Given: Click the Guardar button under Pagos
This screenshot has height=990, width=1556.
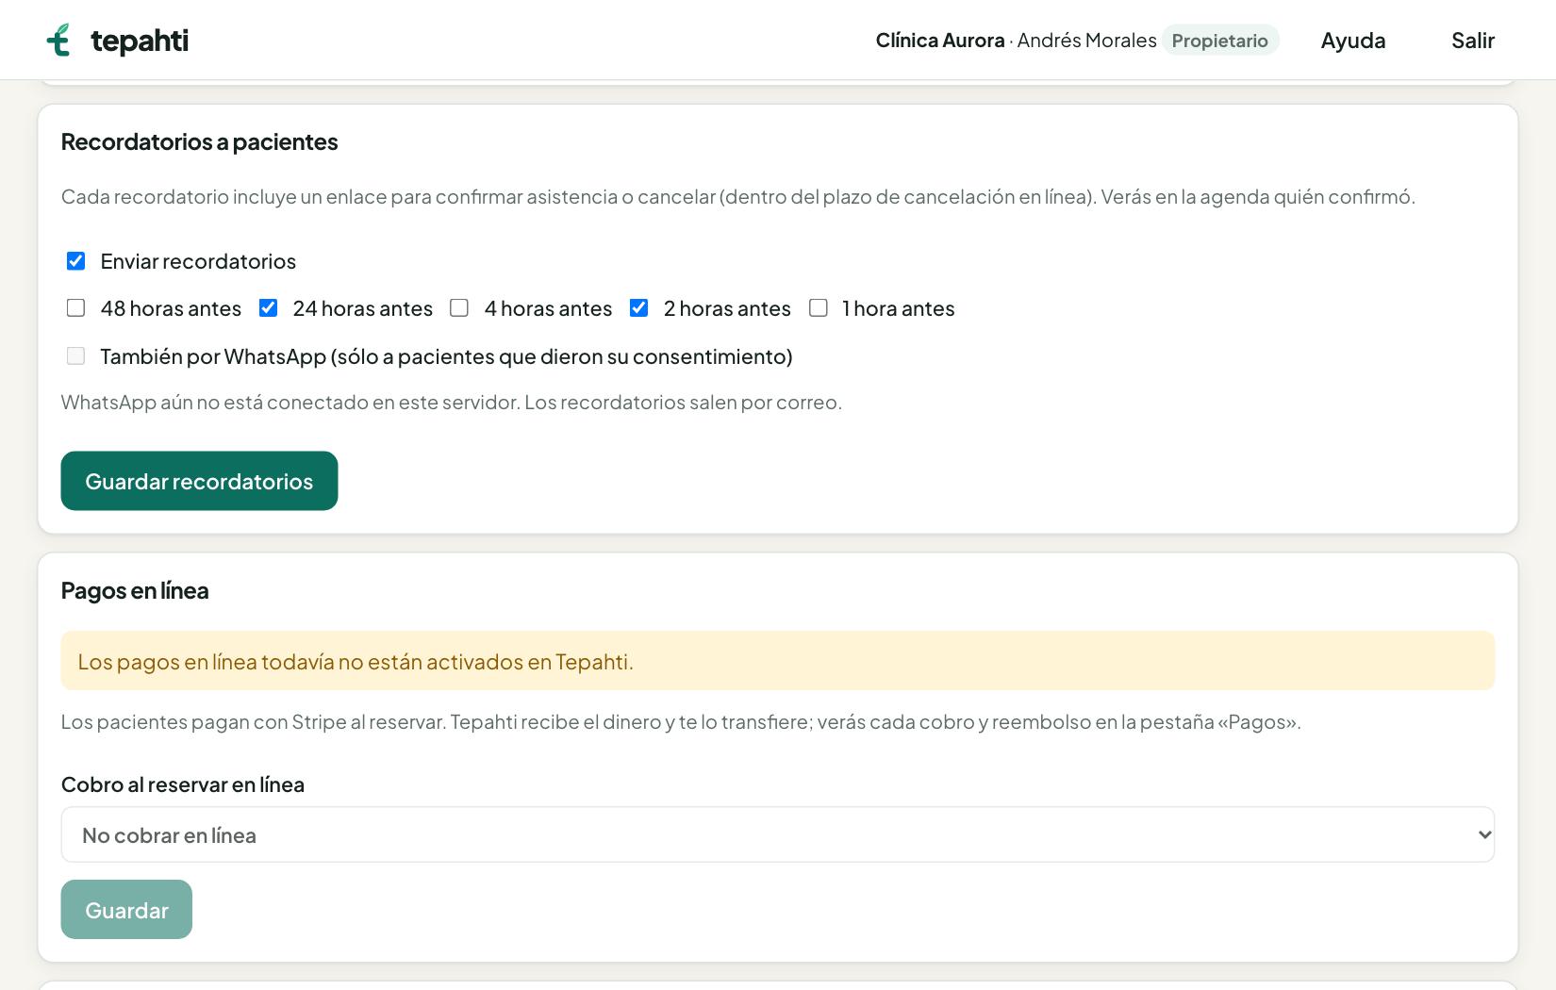Looking at the screenshot, I should coord(126,909).
